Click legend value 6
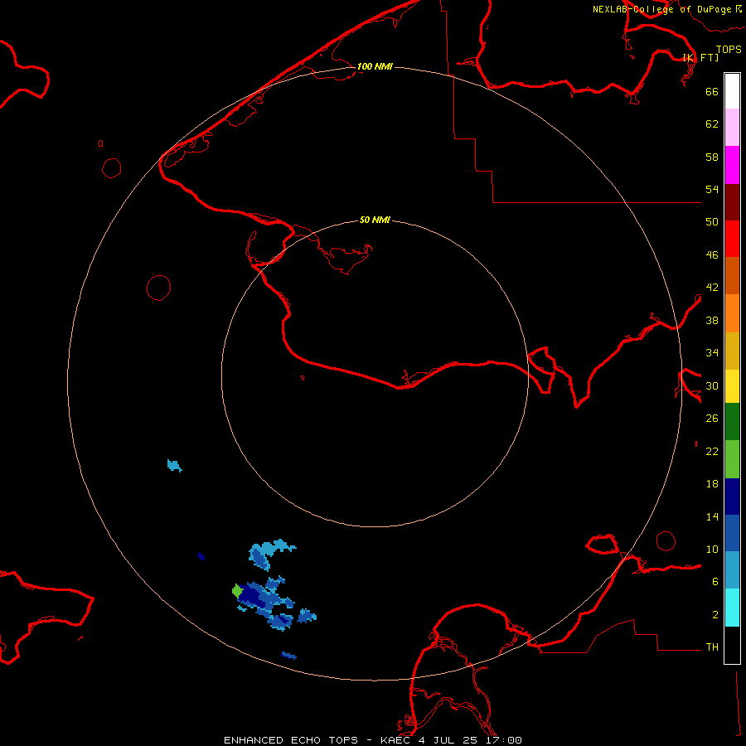 pos(715,582)
